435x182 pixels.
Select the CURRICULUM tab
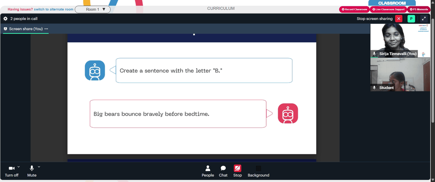pyautogui.click(x=221, y=9)
